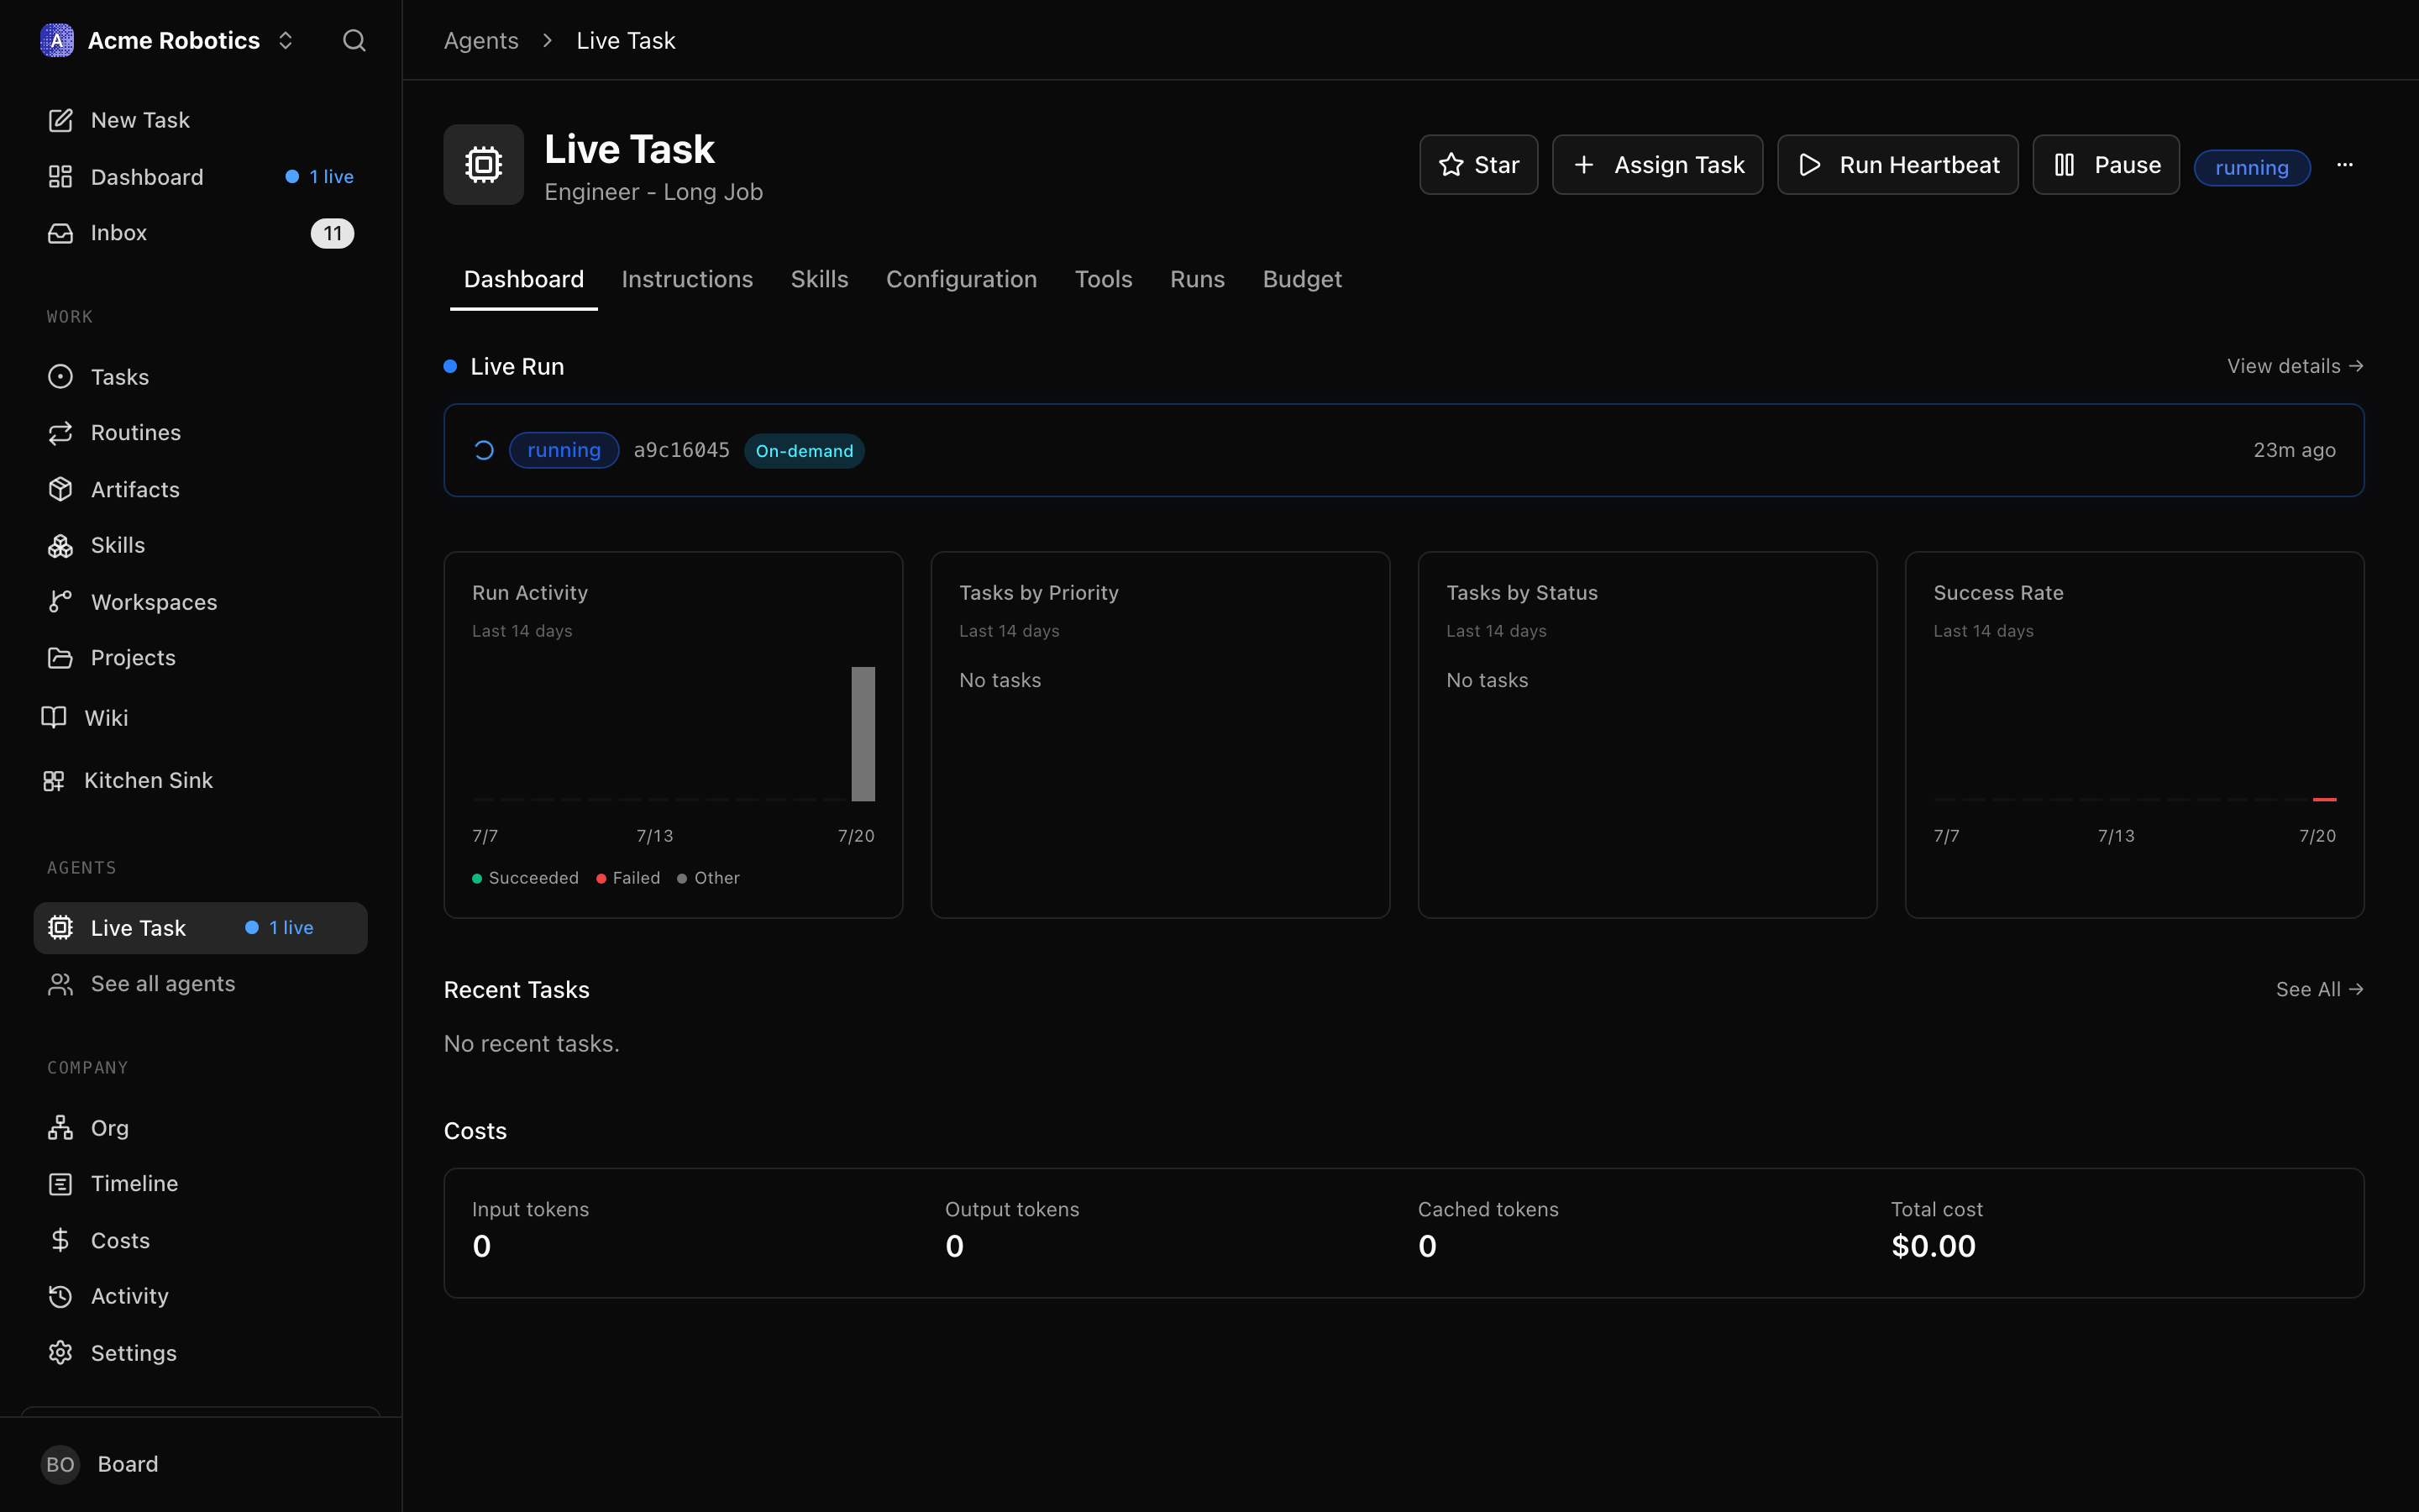Open the more options ellipsis menu
2419x1512 pixels.
[x=2344, y=165]
